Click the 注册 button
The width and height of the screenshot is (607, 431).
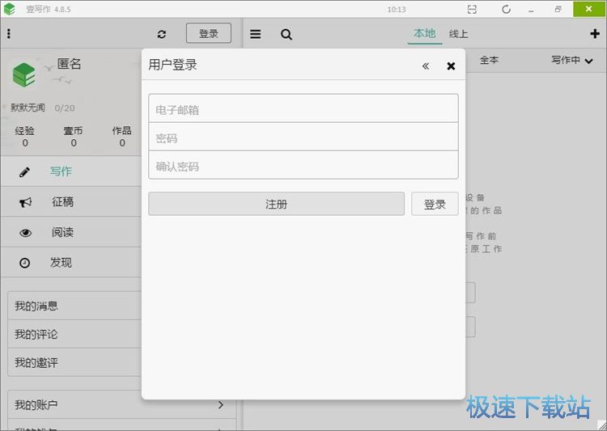[276, 204]
